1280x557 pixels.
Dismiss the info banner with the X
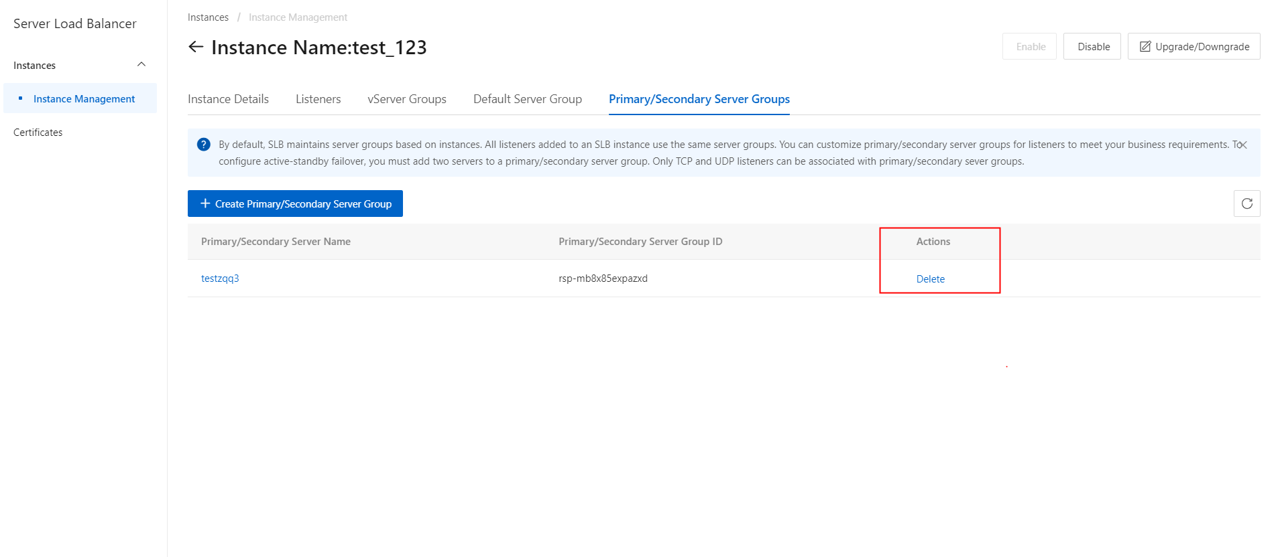tap(1242, 145)
